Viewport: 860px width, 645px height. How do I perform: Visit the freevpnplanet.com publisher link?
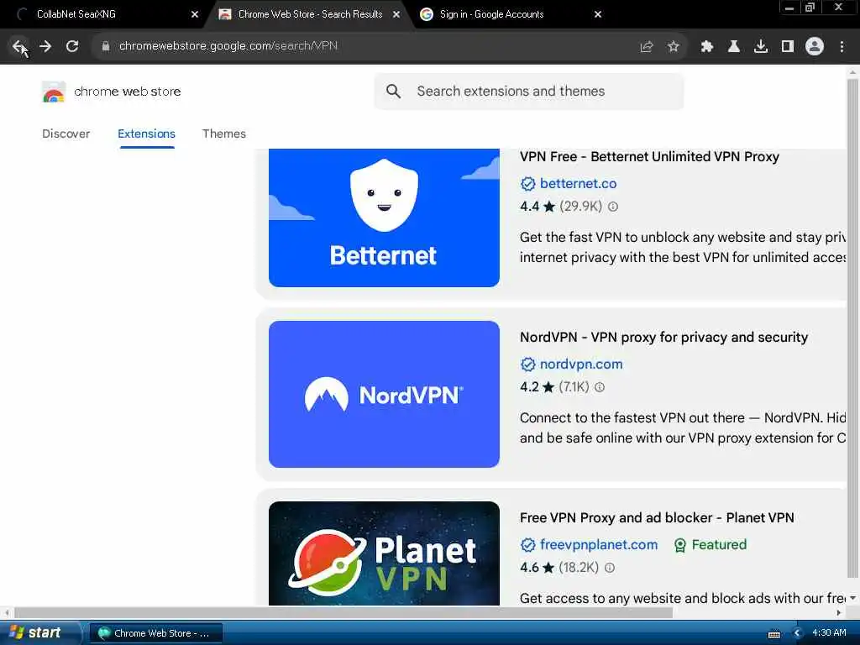pos(598,544)
